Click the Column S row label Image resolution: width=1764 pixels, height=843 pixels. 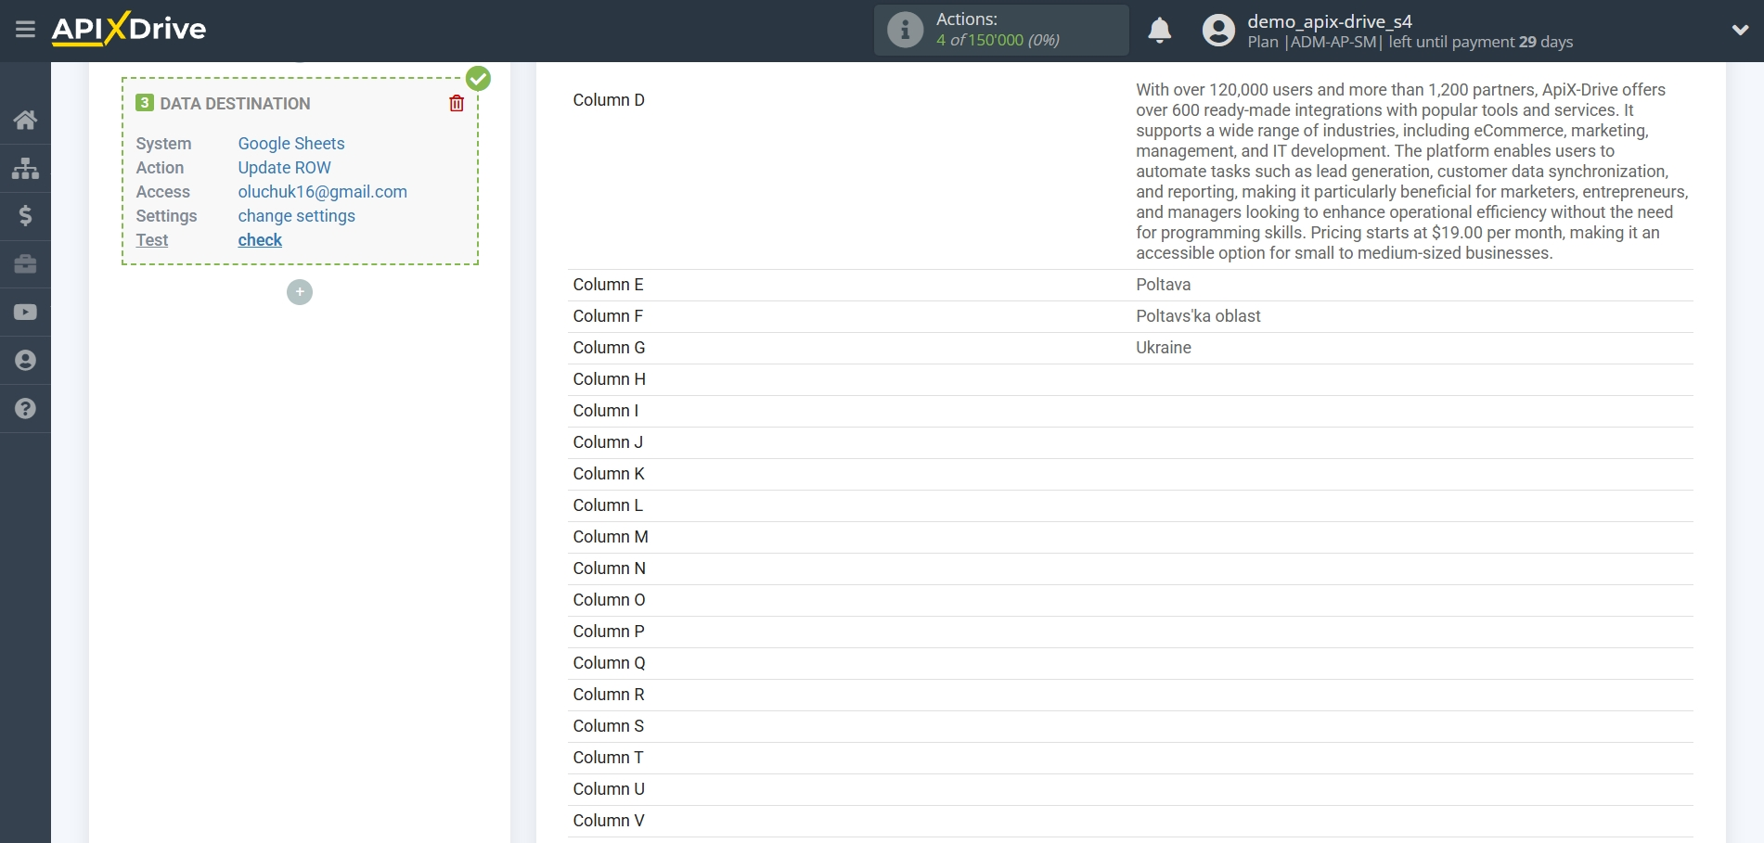click(609, 726)
